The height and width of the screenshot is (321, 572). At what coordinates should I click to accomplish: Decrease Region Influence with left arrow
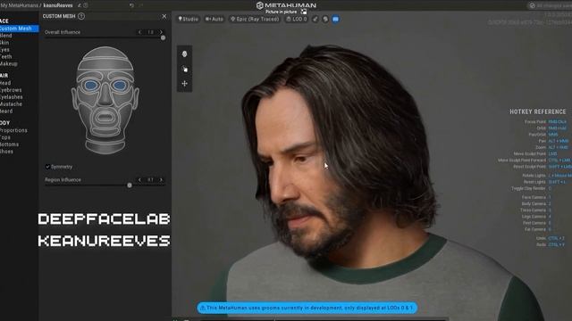point(139,180)
